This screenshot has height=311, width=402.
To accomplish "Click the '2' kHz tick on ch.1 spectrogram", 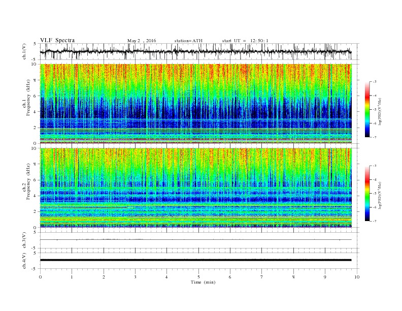I will tap(36, 128).
